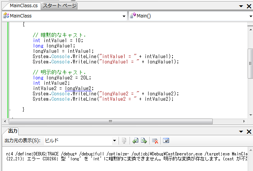Screen dimensions: 253x171
Task: Click the disabled go-to-code icon in the output toolbar
Action: pyautogui.click(x=124, y=141)
